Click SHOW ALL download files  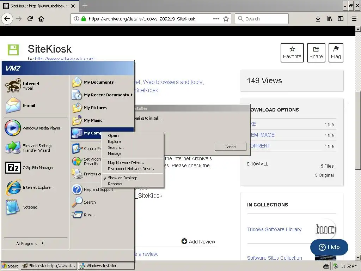pyautogui.click(x=257, y=164)
